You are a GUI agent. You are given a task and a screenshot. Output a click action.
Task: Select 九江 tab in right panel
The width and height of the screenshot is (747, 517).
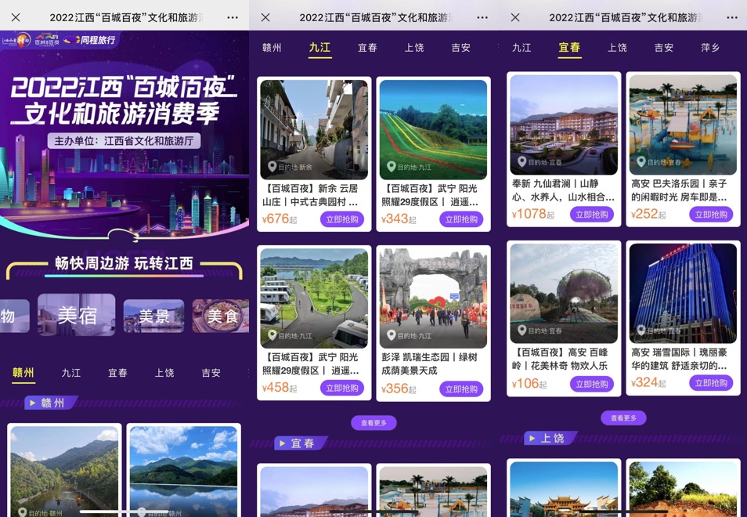pos(521,48)
